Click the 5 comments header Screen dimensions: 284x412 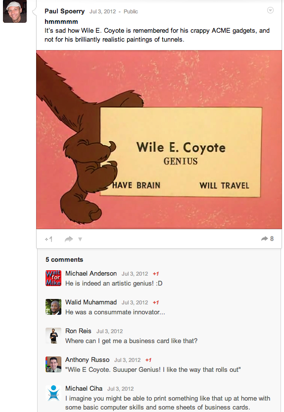tap(64, 260)
